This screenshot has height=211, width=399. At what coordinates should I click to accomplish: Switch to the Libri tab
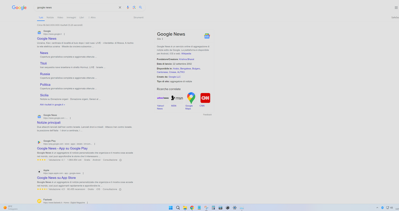(82, 18)
